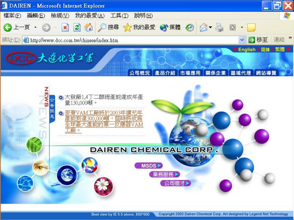Open Search with the magnifier icon
The height and width of the screenshot is (220, 294).
102,28
